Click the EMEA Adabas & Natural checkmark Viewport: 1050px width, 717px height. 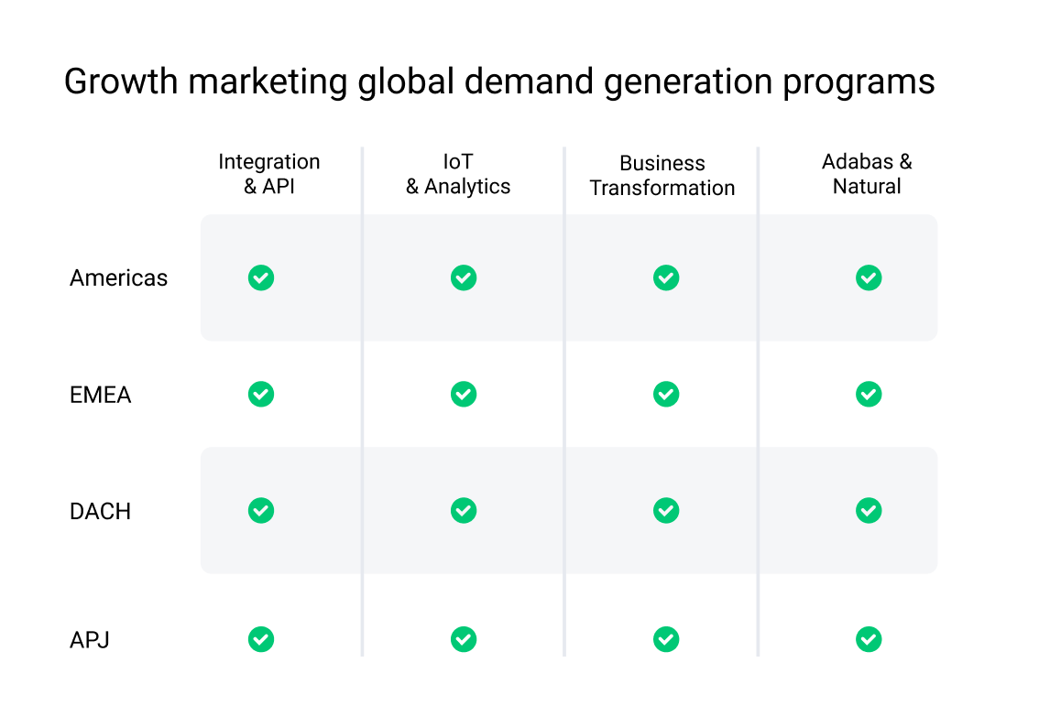869,395
